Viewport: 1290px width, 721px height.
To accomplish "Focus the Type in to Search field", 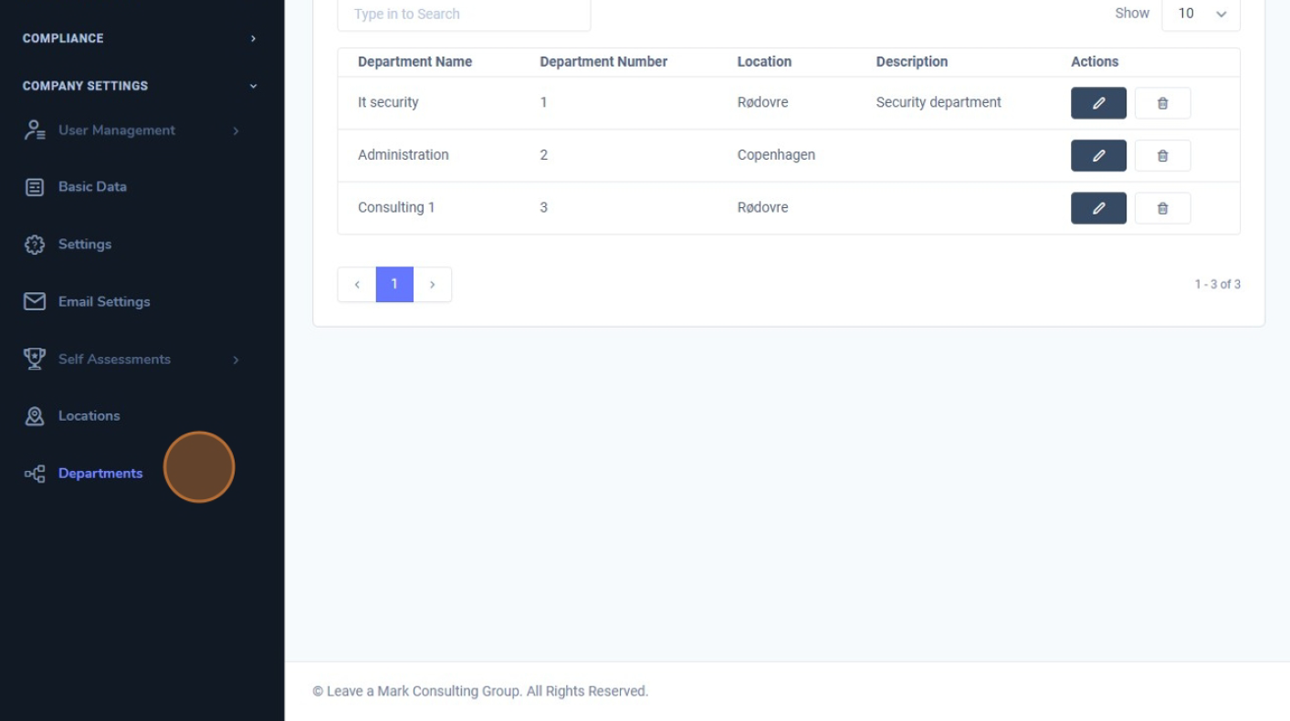I will click(x=464, y=15).
